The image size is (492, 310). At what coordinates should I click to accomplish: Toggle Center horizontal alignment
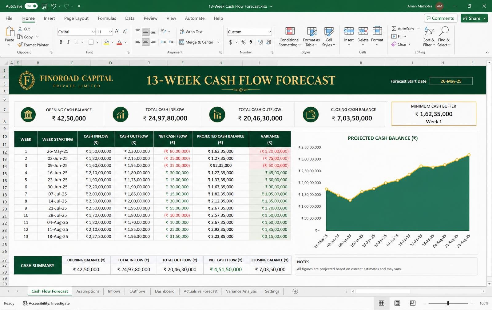pos(145,42)
